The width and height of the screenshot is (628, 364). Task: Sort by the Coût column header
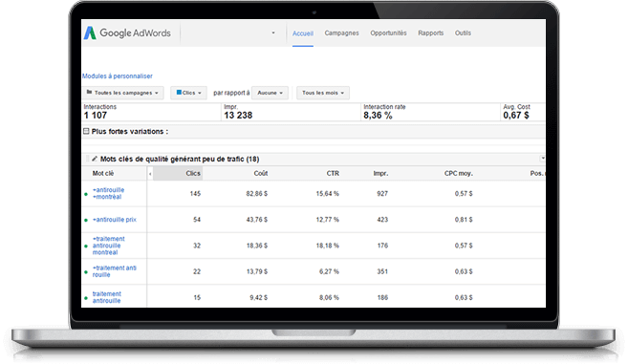261,173
